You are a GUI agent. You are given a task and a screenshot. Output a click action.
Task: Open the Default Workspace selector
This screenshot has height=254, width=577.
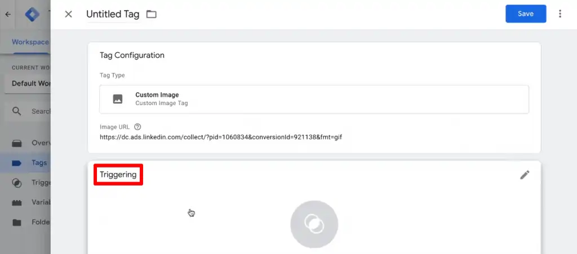(31, 84)
